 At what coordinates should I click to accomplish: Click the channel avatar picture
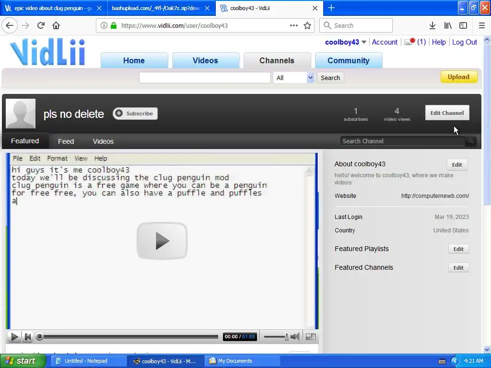21,114
